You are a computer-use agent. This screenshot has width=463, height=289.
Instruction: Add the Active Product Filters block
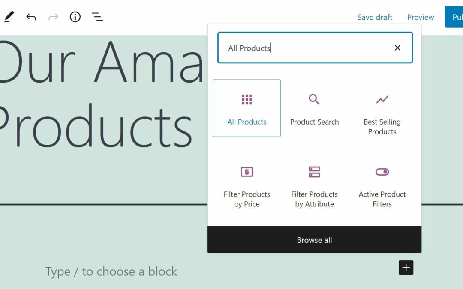tap(382, 185)
